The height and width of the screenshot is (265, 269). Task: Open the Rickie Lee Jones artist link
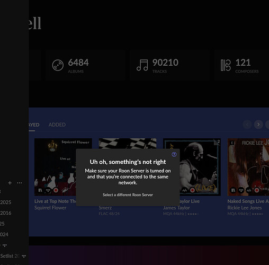245,208
